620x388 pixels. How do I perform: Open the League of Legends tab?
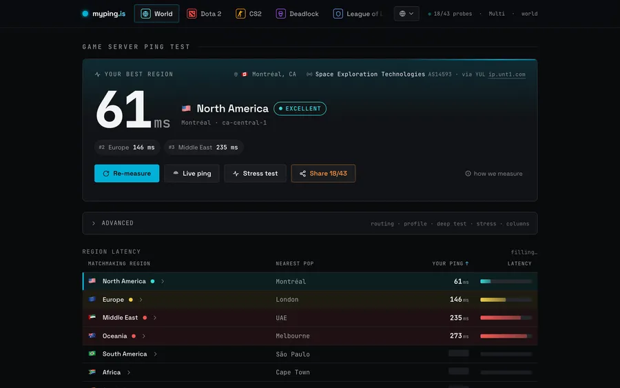coord(358,14)
